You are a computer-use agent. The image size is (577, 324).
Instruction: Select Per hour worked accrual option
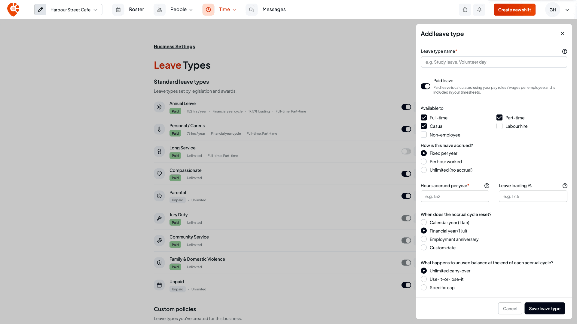[424, 162]
